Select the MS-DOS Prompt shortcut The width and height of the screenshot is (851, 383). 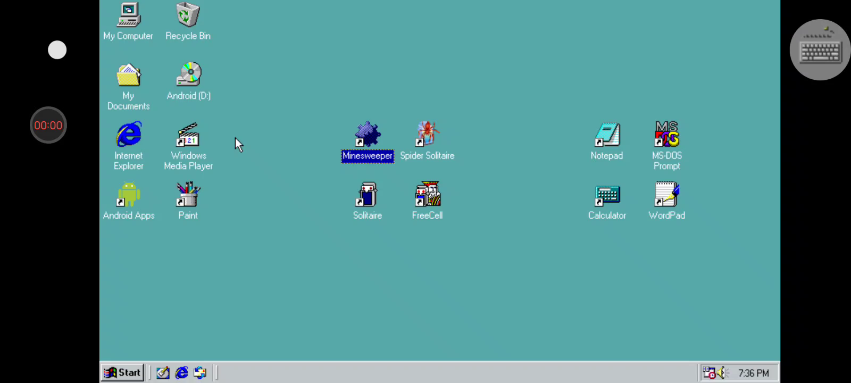[x=666, y=135]
